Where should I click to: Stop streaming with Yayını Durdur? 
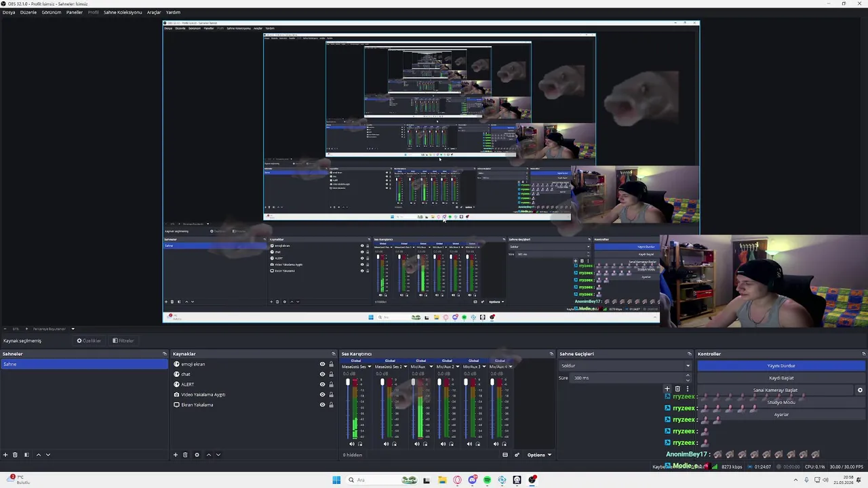click(781, 366)
